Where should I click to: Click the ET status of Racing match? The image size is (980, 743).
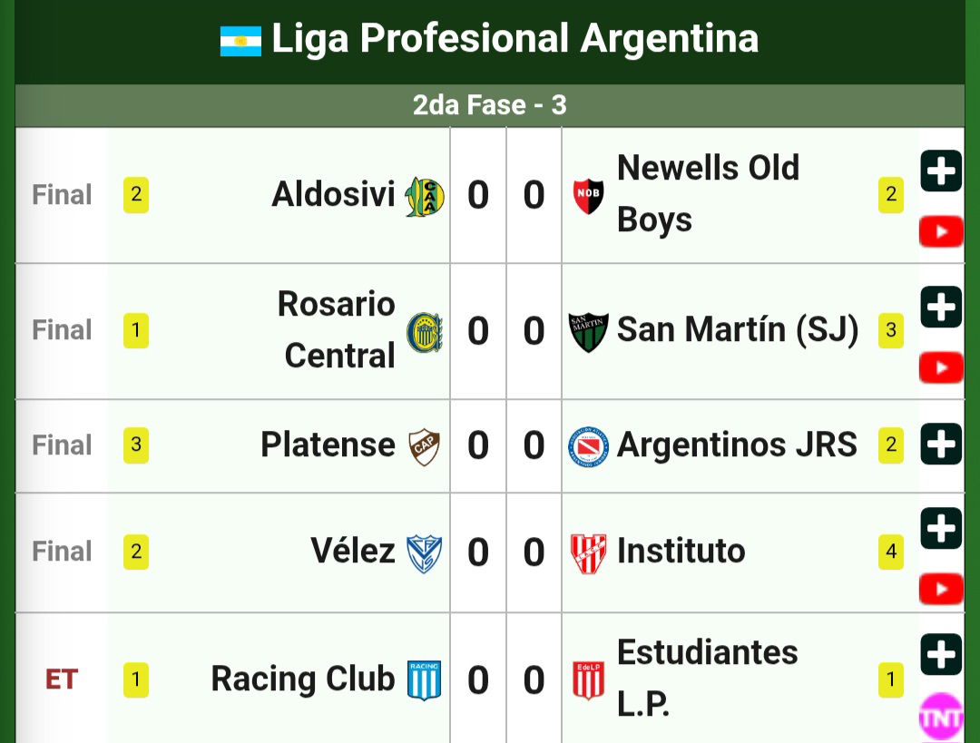[x=62, y=679]
